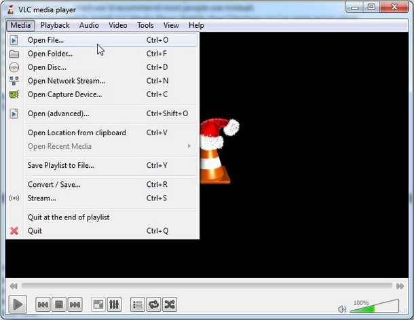Toggle fullscreen video button
Screen dimensions: 414x320
98,304
